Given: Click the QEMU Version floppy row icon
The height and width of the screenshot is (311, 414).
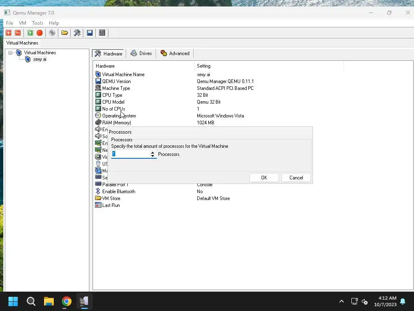Looking at the screenshot, I should (98, 81).
